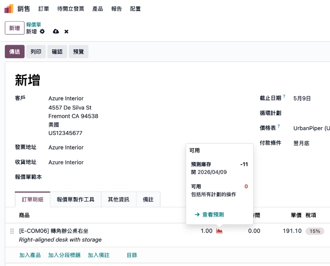Click the 新增 button in the breadcrumb bar
Image resolution: width=330 pixels, height=266 pixels.
pos(14,28)
